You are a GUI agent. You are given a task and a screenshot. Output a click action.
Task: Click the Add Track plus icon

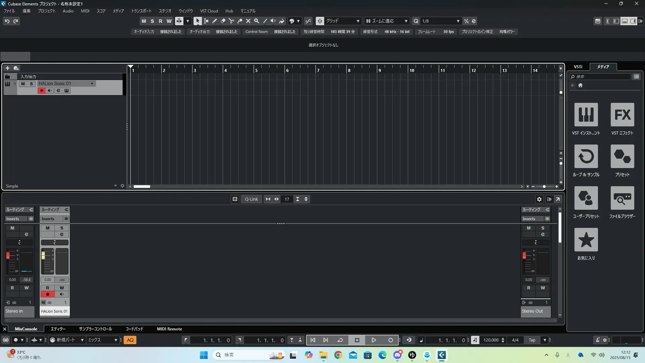[7, 68]
